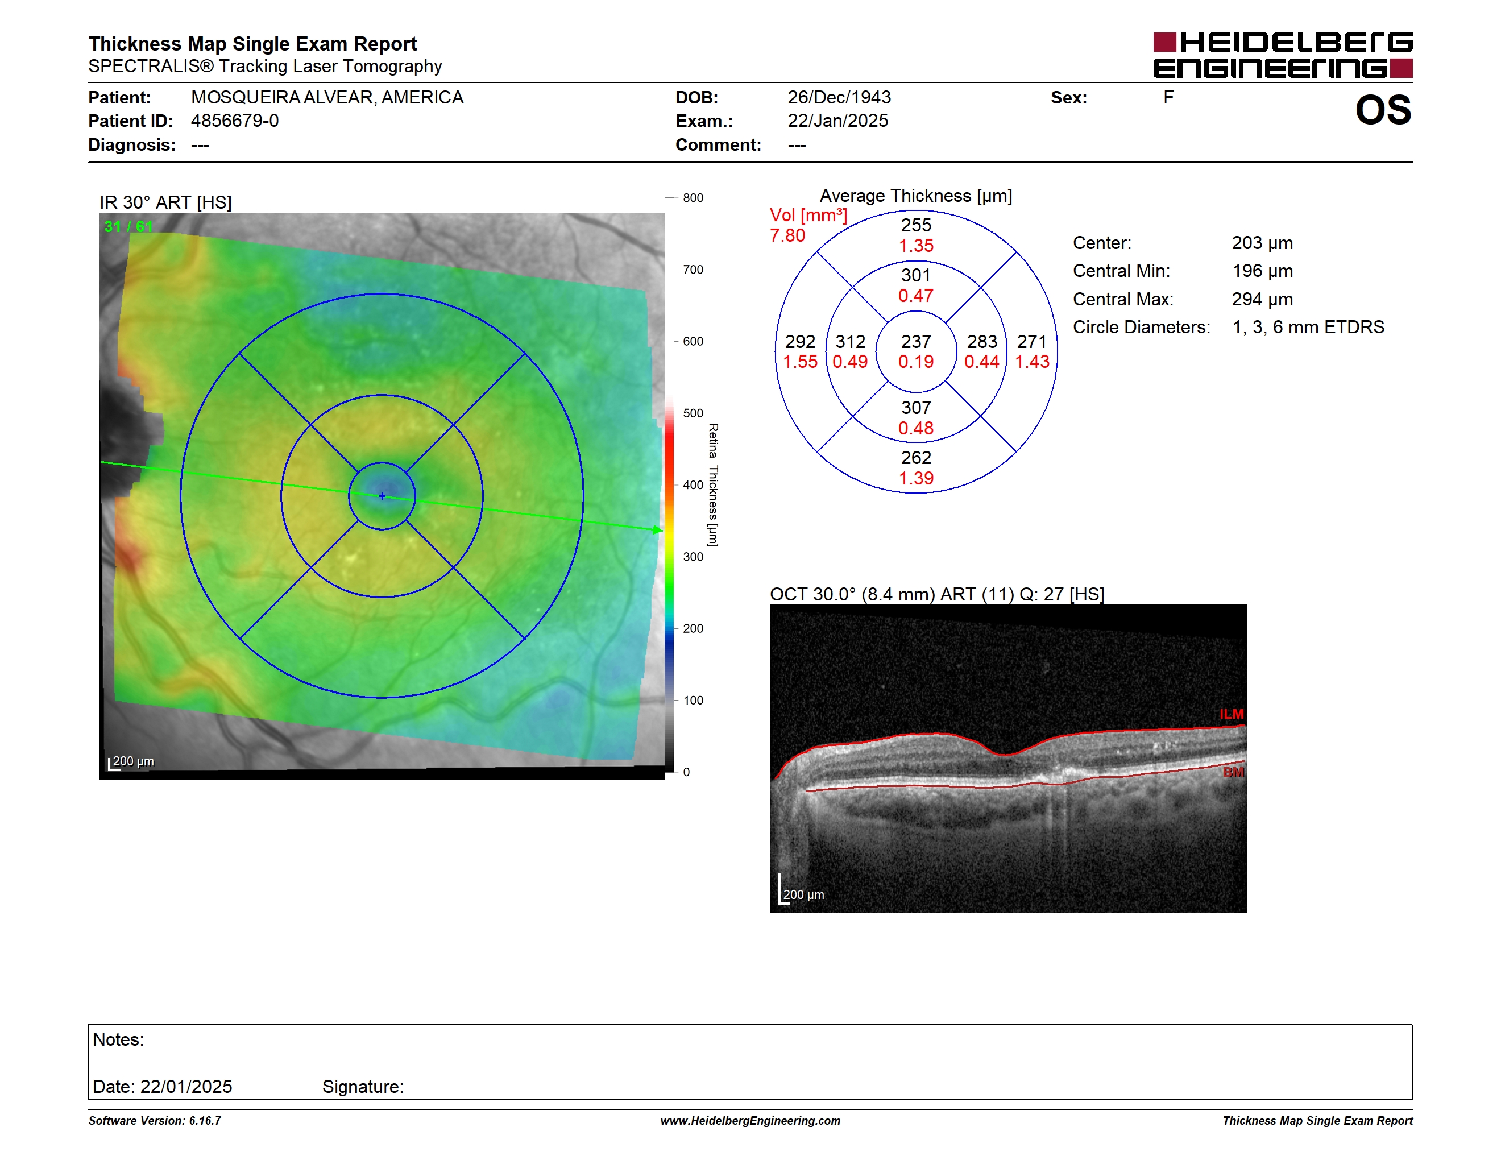Click the Central Max value 294 µm

[x=1263, y=300]
